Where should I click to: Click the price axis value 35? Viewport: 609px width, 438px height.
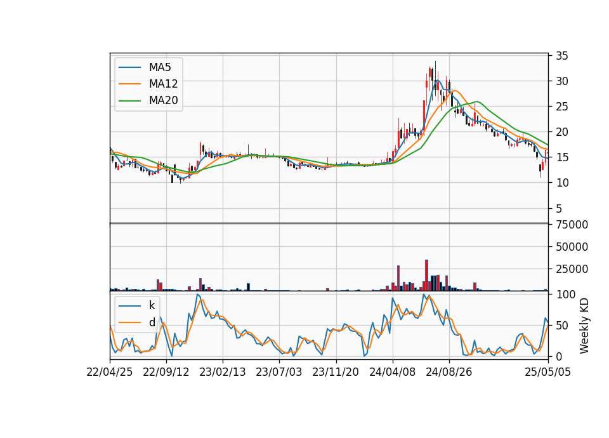pyautogui.click(x=562, y=56)
